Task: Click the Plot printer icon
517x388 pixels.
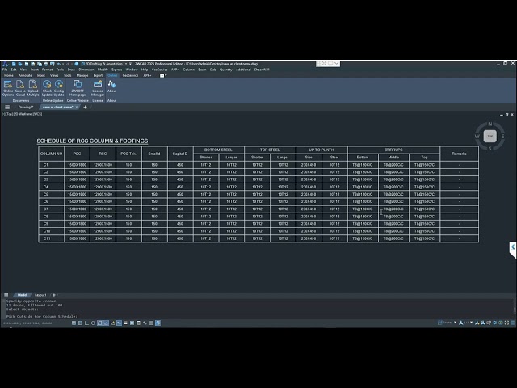Action: pyautogui.click(x=46, y=64)
